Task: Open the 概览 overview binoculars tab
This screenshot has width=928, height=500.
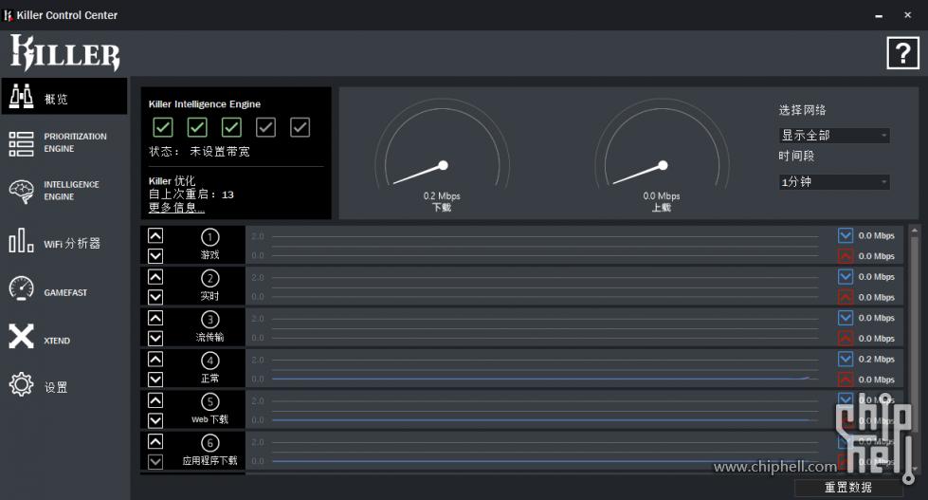Action: coord(64,96)
